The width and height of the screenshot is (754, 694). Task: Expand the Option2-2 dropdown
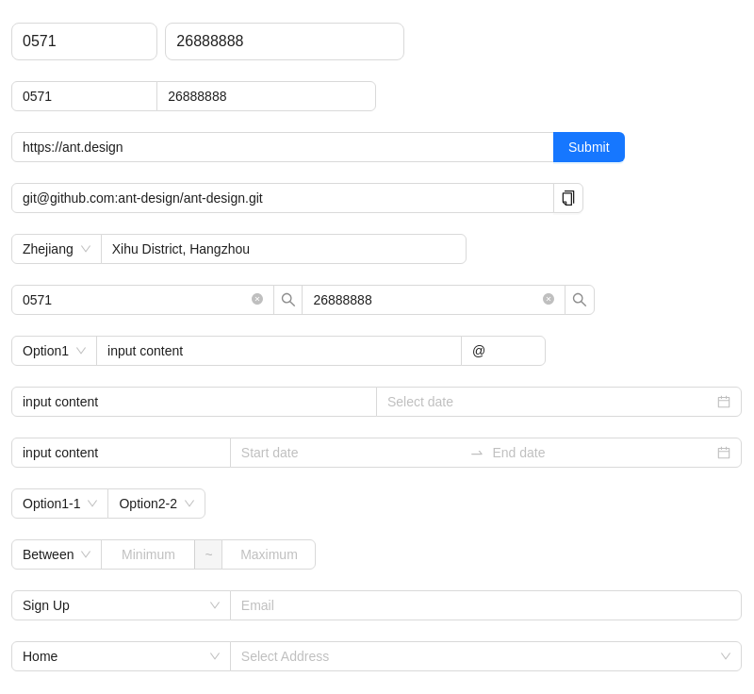coord(156,504)
